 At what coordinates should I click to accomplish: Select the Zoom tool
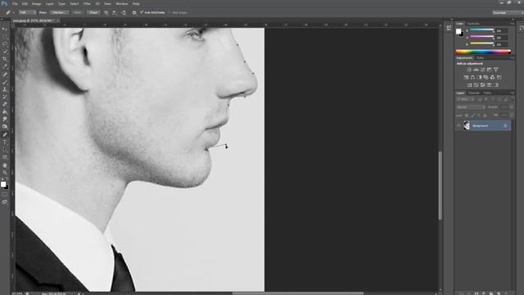pyautogui.click(x=5, y=173)
